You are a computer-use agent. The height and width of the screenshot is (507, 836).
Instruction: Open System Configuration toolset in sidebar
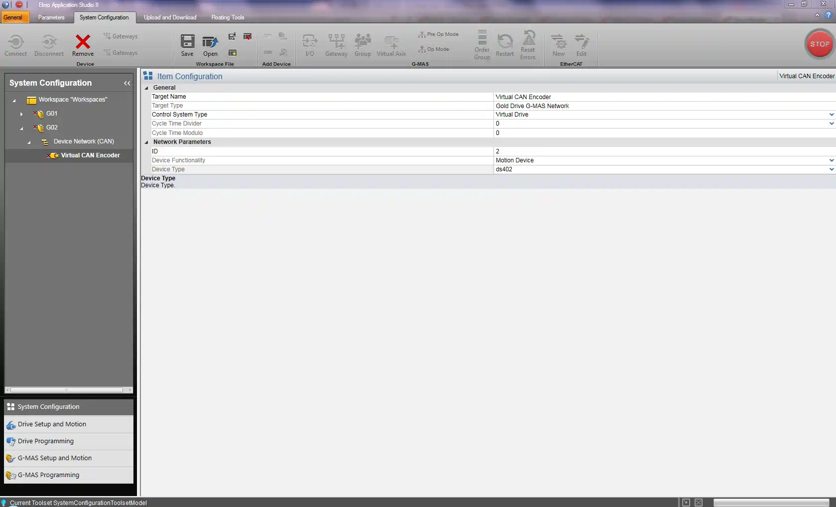[69, 407]
